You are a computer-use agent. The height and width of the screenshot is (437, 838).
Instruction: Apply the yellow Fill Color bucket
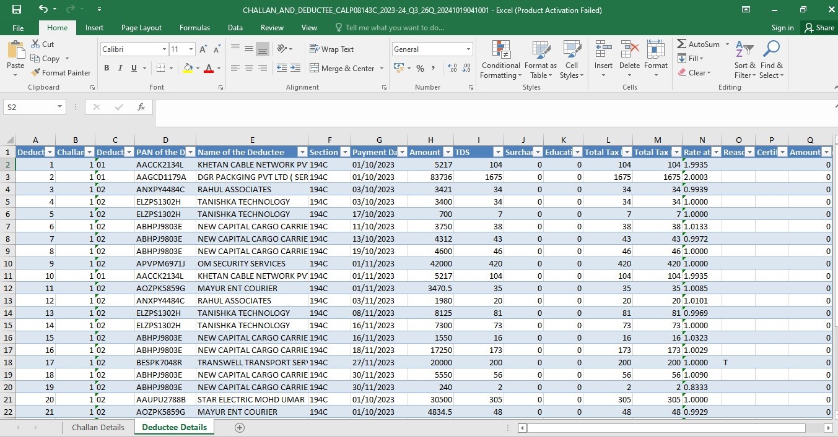click(x=188, y=68)
